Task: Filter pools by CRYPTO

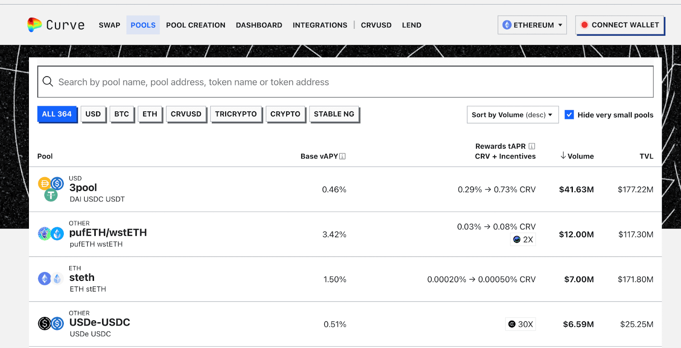Action: (285, 114)
